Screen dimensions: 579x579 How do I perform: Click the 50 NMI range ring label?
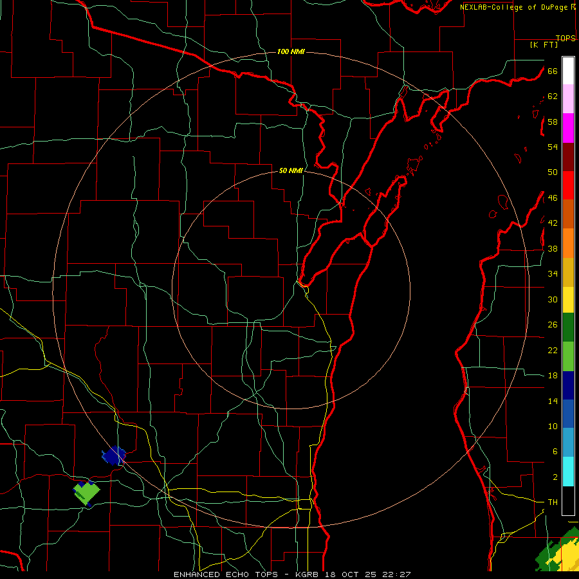click(x=291, y=170)
